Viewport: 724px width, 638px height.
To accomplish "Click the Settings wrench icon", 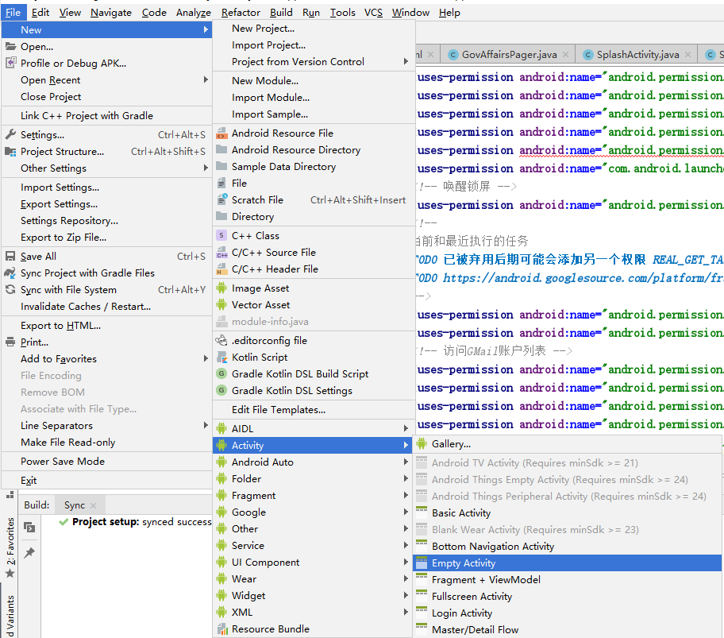I will 10,134.
